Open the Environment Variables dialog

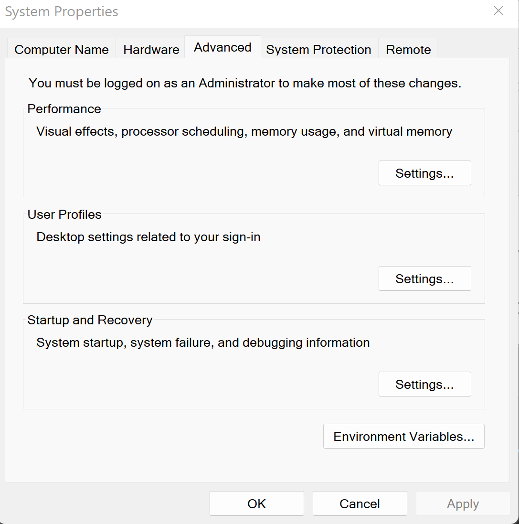[404, 437]
